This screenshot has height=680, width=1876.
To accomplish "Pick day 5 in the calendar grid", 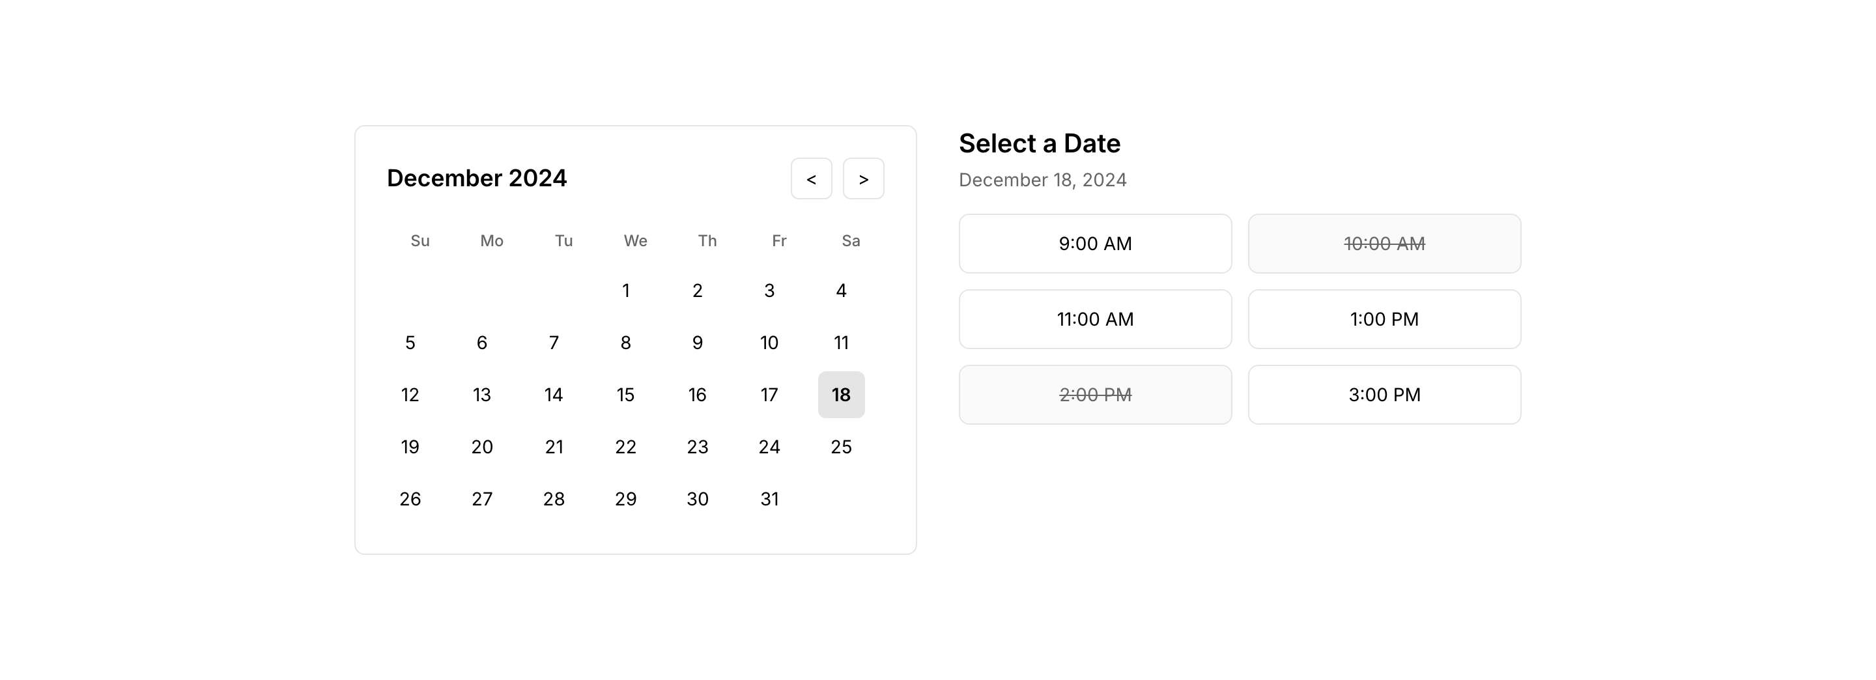I will click(410, 343).
